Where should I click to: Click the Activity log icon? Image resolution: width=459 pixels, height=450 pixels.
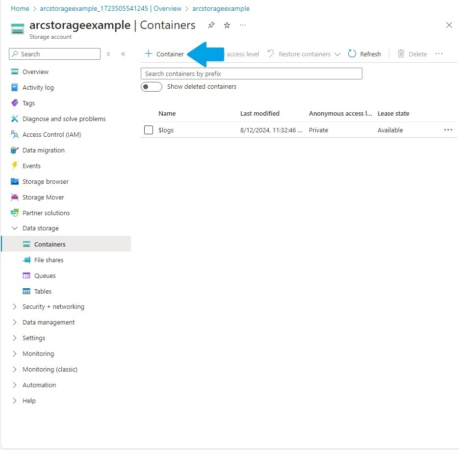(x=15, y=87)
